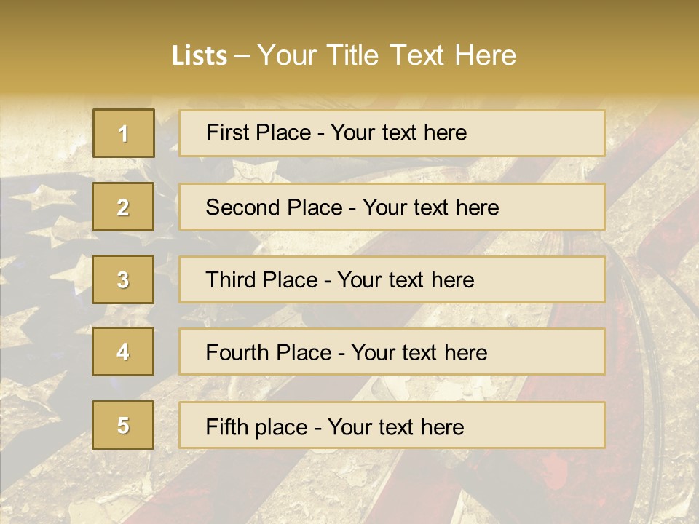This screenshot has height=524, width=699.
Task: Click 'Your text here' in fifth row
Action: click(395, 426)
